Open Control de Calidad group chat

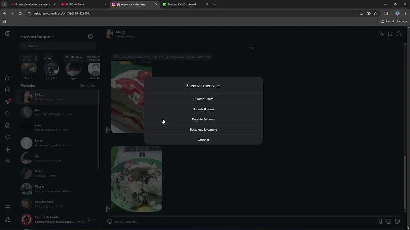(x=58, y=219)
